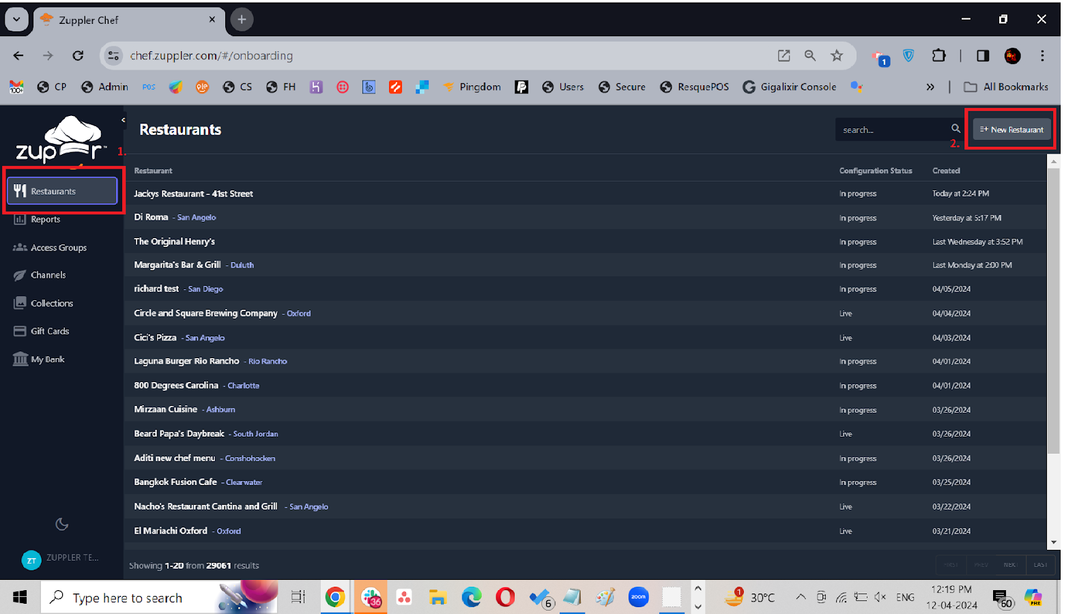
Task: Click the NEXT pagination button
Action: [1009, 565]
